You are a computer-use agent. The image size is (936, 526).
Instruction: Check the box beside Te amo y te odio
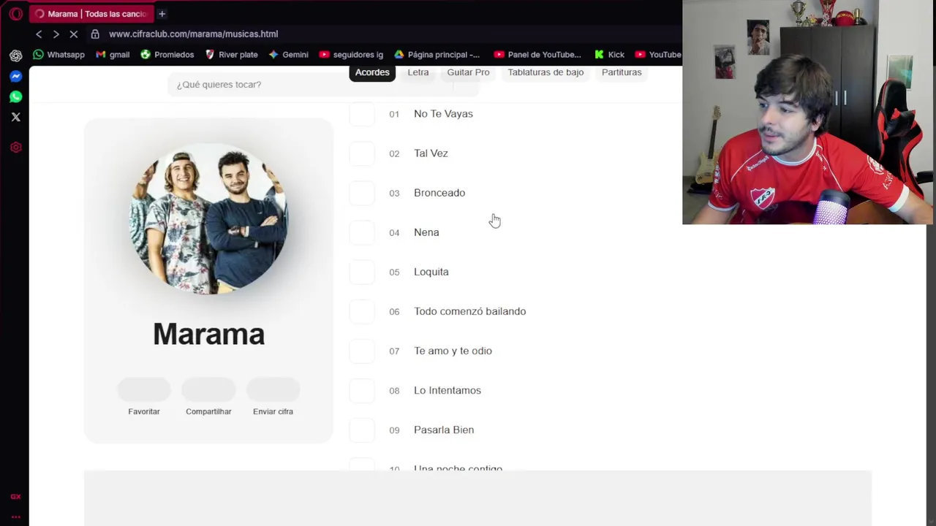click(x=362, y=351)
